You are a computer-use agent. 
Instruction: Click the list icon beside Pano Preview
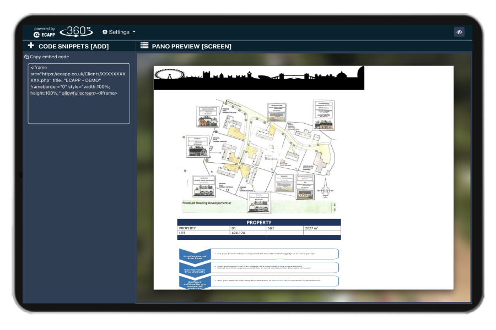tap(144, 46)
